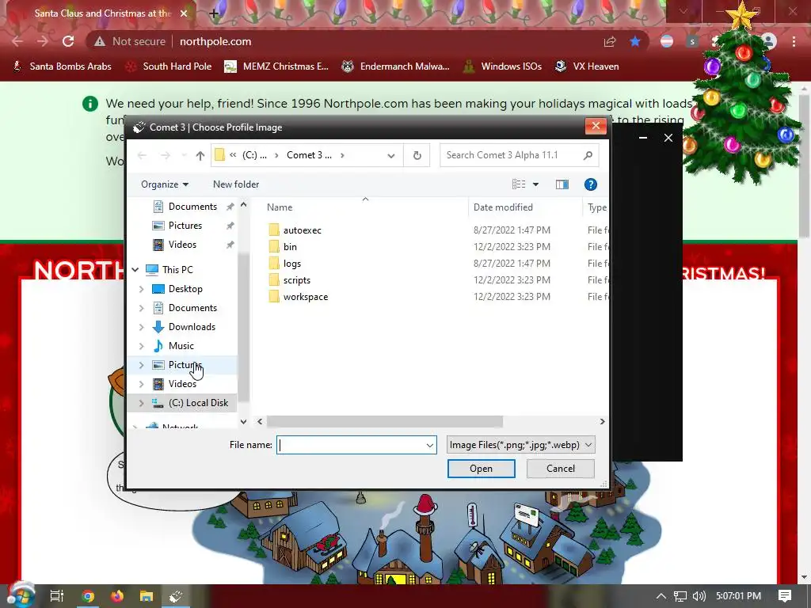
Task: Expand the Desktop tree node
Action: [x=141, y=289]
